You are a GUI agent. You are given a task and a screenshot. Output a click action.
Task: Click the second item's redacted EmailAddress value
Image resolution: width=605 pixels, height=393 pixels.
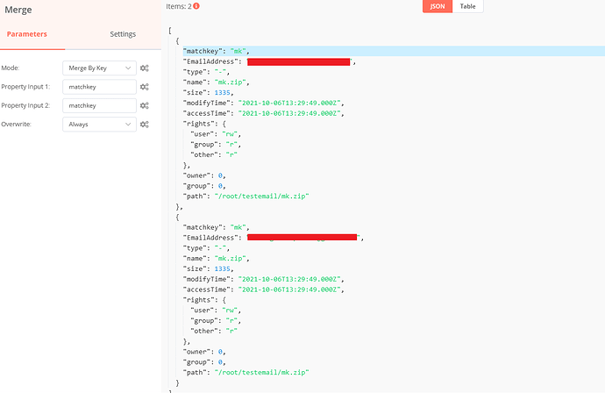302,237
